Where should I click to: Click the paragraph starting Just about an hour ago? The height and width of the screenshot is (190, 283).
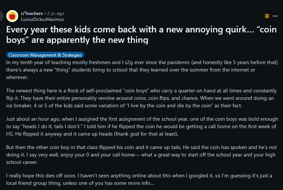click(x=142, y=126)
